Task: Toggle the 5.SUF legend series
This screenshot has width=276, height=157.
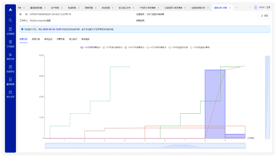Action: click(x=178, y=47)
